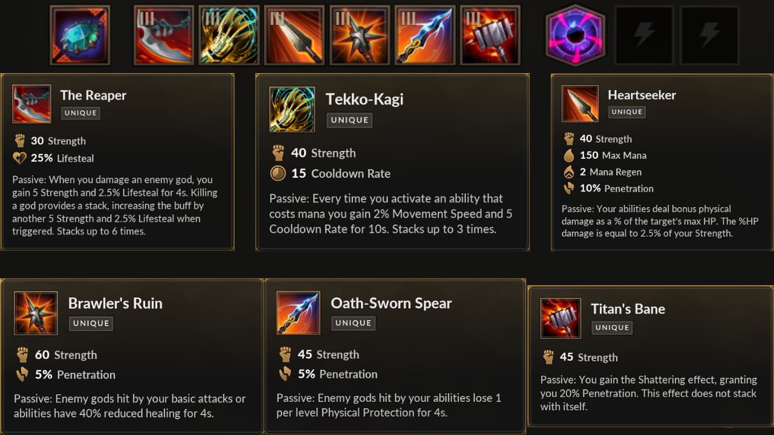Open The Reaper card thumbnail icon
This screenshot has height=435, width=774.
click(x=31, y=104)
